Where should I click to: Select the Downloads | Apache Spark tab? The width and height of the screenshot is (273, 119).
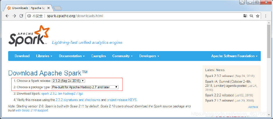(x=29, y=8)
